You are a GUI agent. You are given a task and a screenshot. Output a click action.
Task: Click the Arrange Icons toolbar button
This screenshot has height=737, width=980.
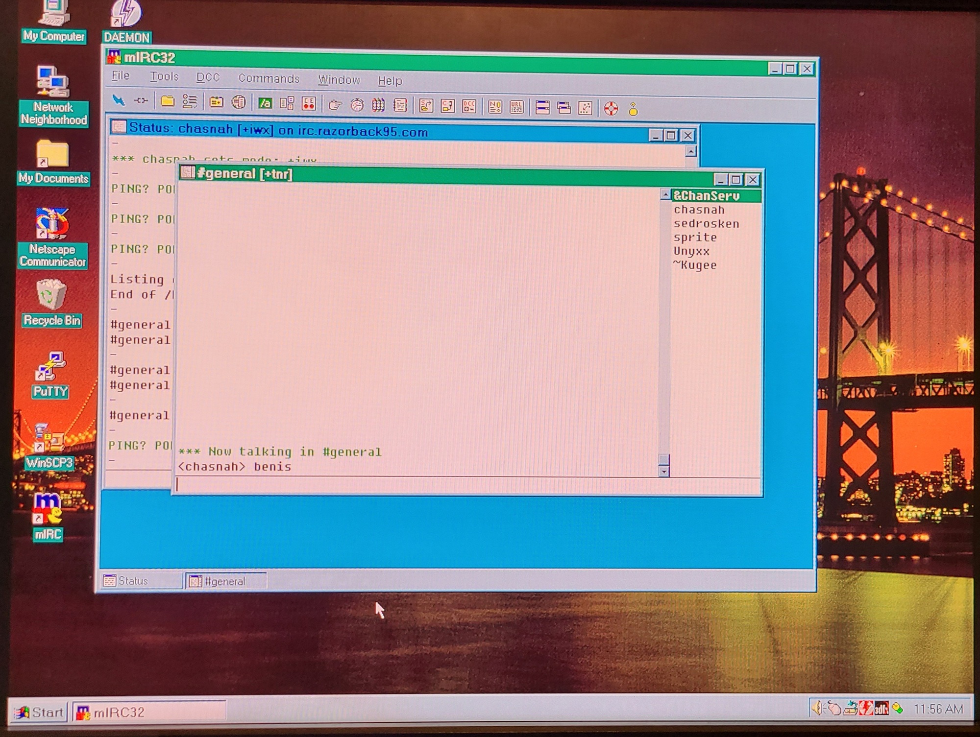586,108
